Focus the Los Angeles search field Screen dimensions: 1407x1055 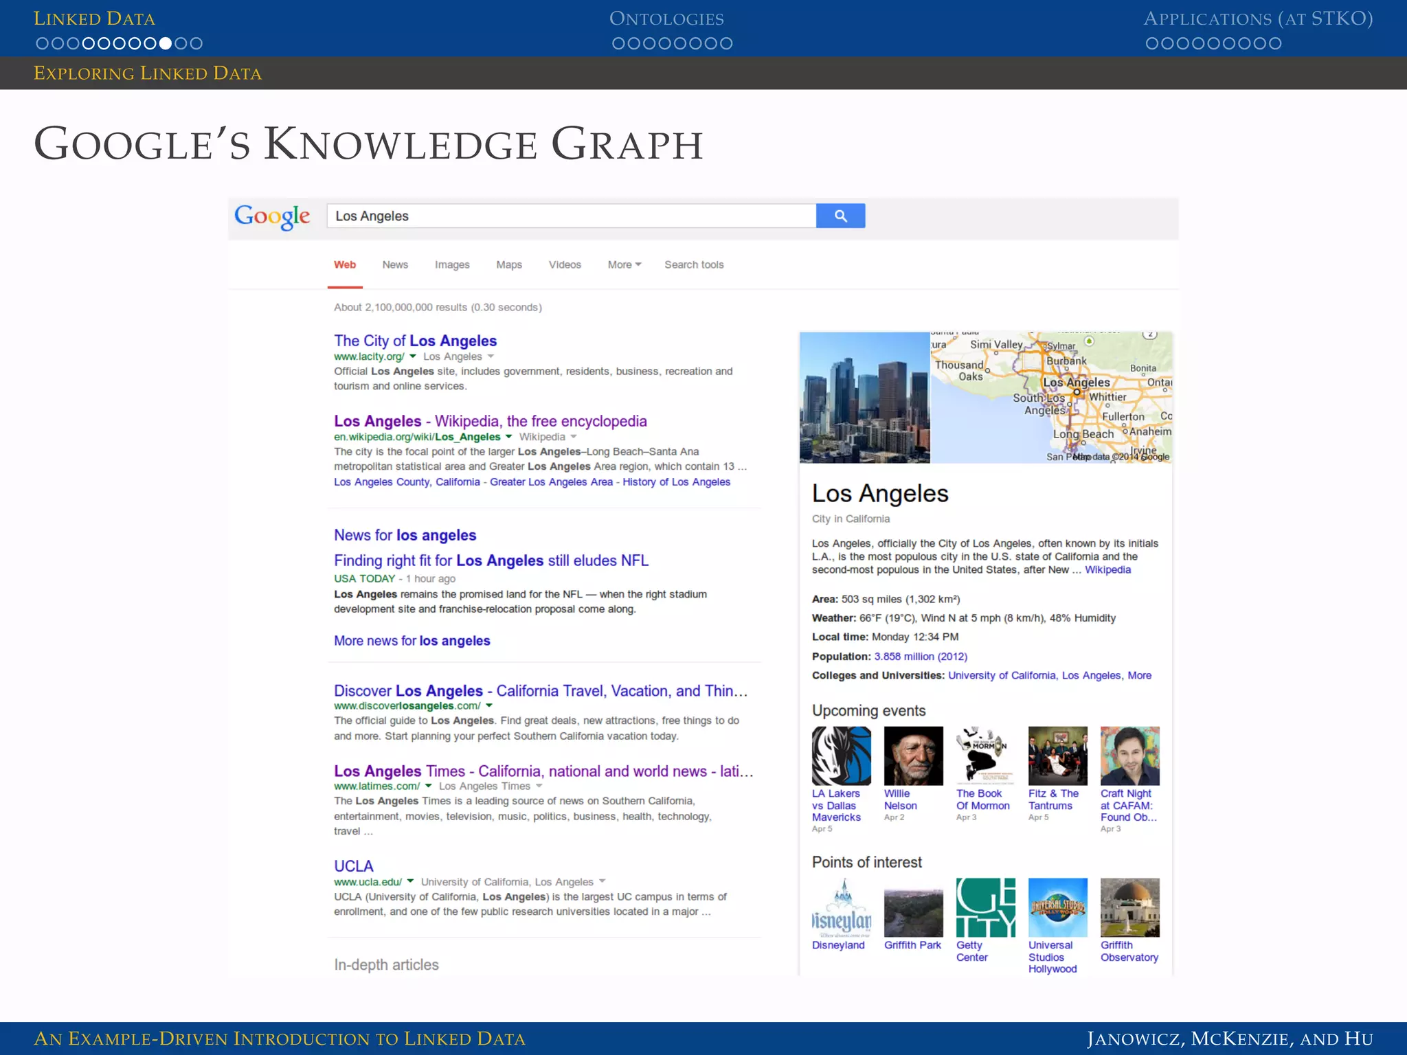572,216
